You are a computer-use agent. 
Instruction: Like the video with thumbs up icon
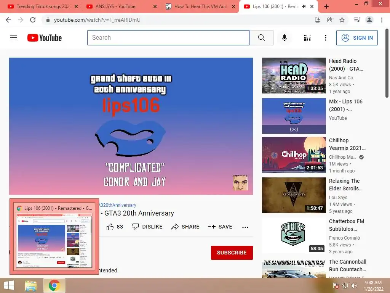tap(115, 227)
